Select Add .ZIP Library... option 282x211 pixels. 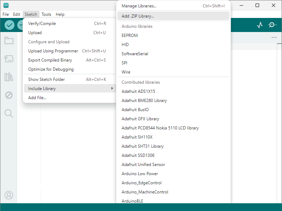point(173,16)
